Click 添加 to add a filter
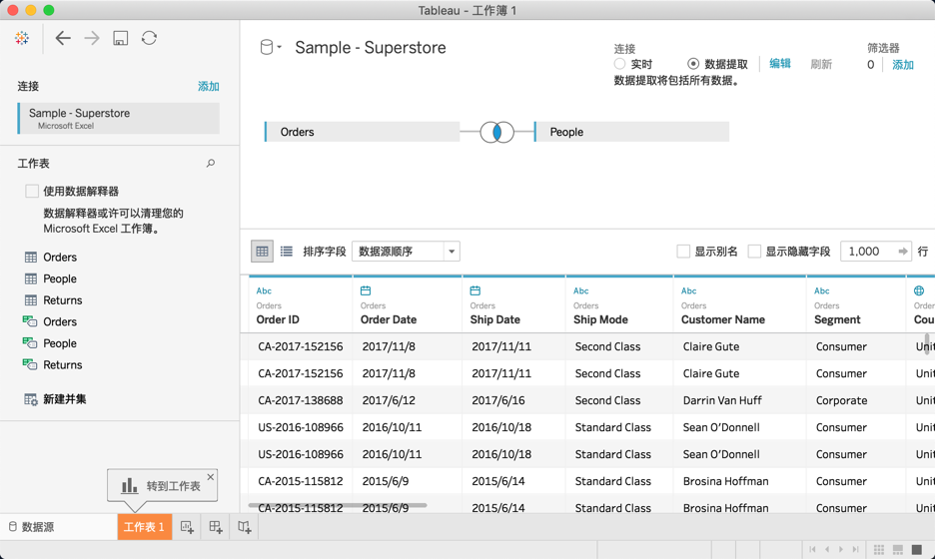Viewport: 935px width, 559px height. (x=902, y=64)
